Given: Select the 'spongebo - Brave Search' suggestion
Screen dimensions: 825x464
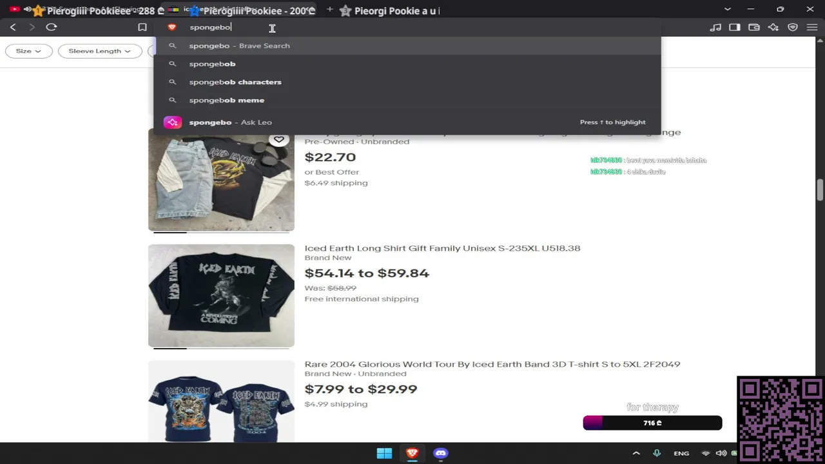Looking at the screenshot, I should point(407,46).
